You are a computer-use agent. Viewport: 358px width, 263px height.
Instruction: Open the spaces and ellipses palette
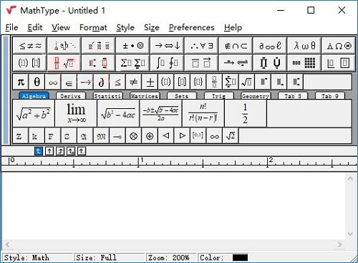tap(64, 45)
